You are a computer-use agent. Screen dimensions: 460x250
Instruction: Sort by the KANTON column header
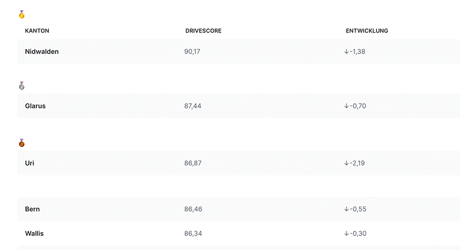[x=37, y=31]
